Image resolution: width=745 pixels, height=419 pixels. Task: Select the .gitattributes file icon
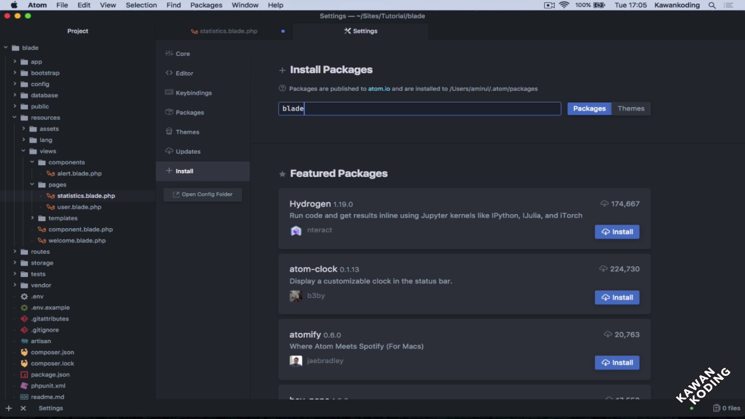click(x=24, y=319)
